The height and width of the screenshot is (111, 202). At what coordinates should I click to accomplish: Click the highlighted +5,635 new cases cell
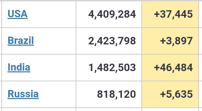(x=170, y=94)
